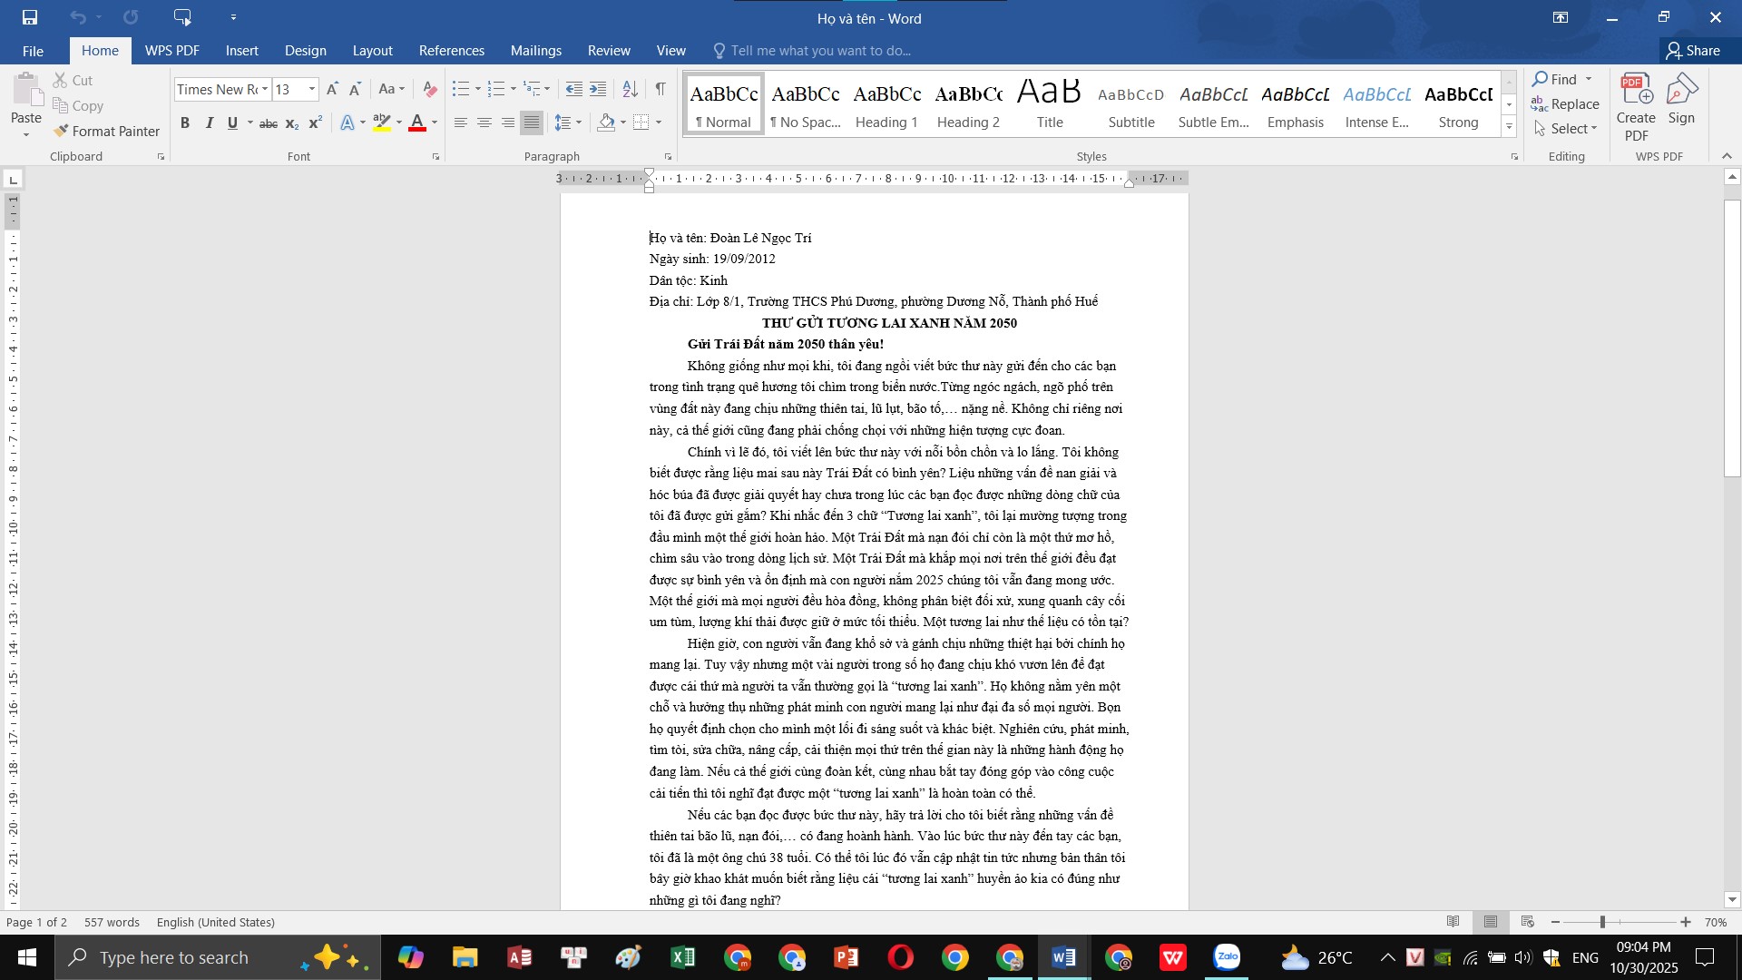Sort the selected text A to Z
Screen dimensions: 1742x980
[x=630, y=89]
